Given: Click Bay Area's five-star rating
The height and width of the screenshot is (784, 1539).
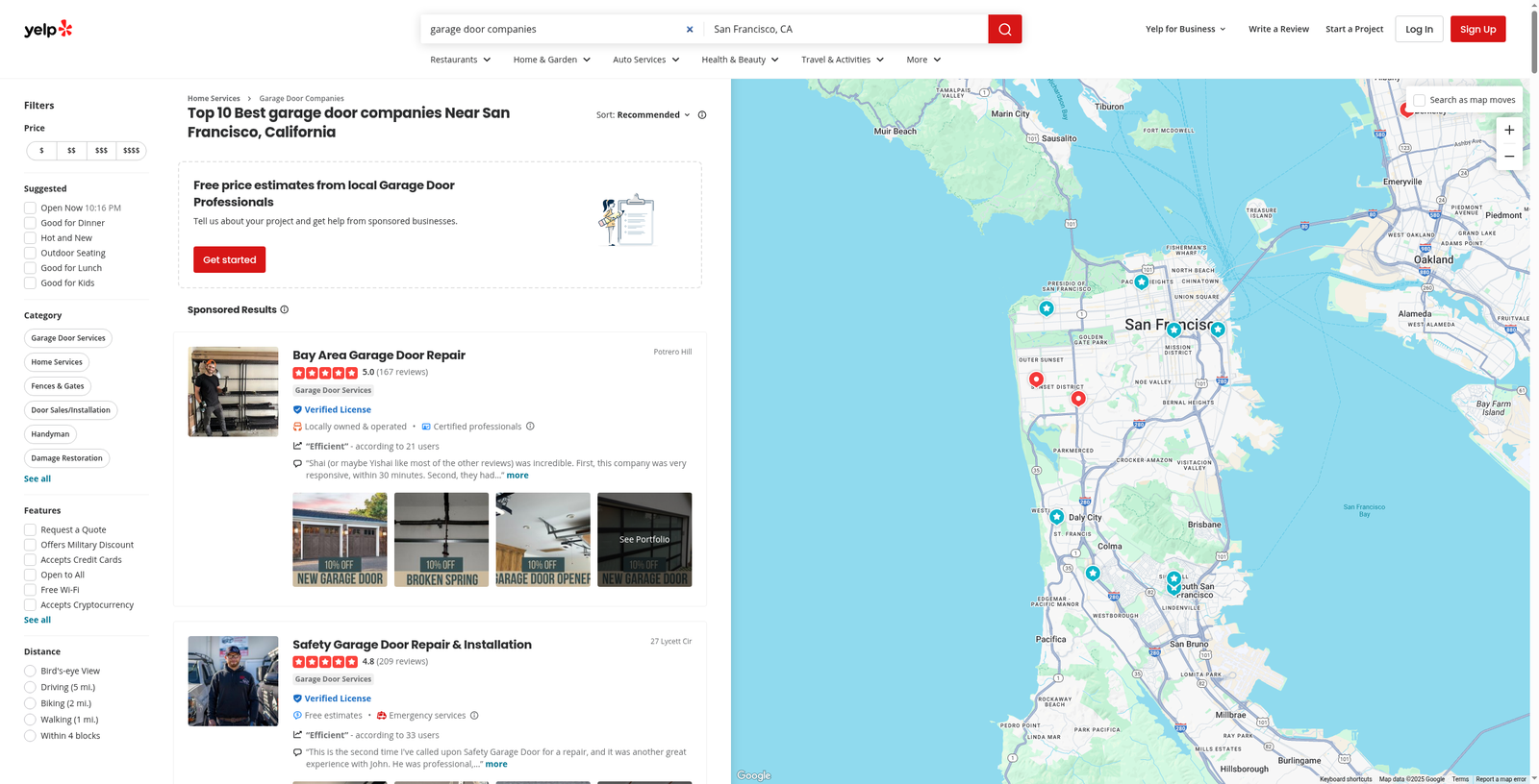Looking at the screenshot, I should click(x=325, y=373).
